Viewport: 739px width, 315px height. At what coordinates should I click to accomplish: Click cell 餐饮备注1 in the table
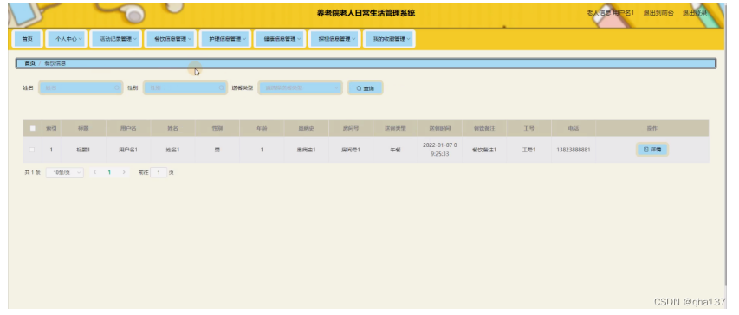[x=484, y=150]
